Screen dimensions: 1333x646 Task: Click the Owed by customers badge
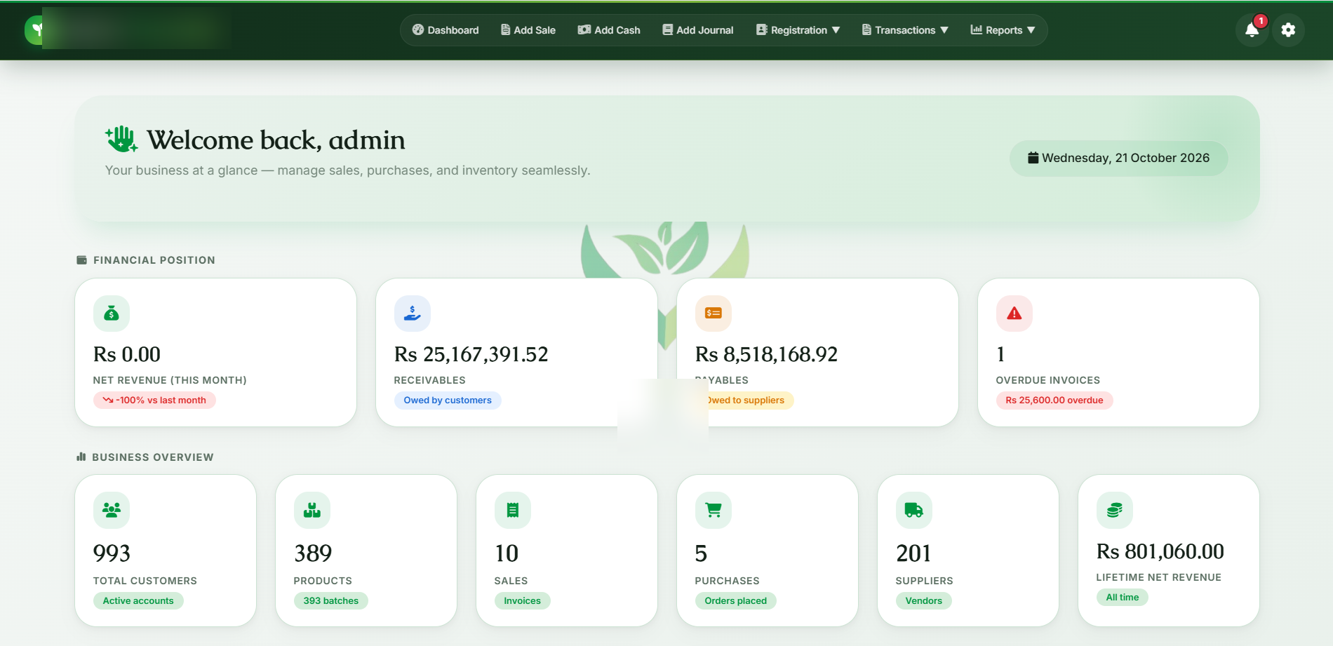[448, 400]
